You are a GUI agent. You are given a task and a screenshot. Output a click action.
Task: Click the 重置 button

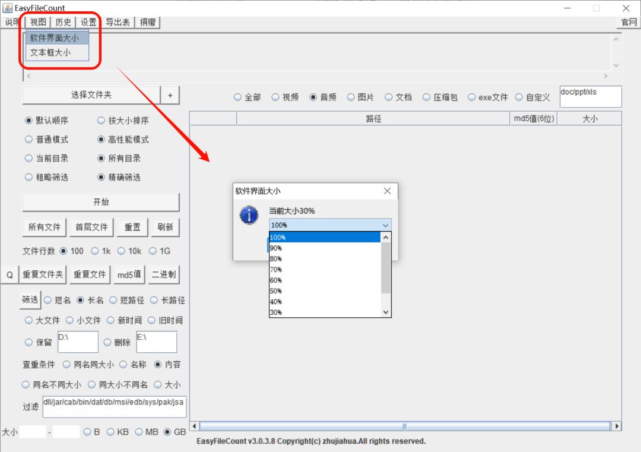132,227
